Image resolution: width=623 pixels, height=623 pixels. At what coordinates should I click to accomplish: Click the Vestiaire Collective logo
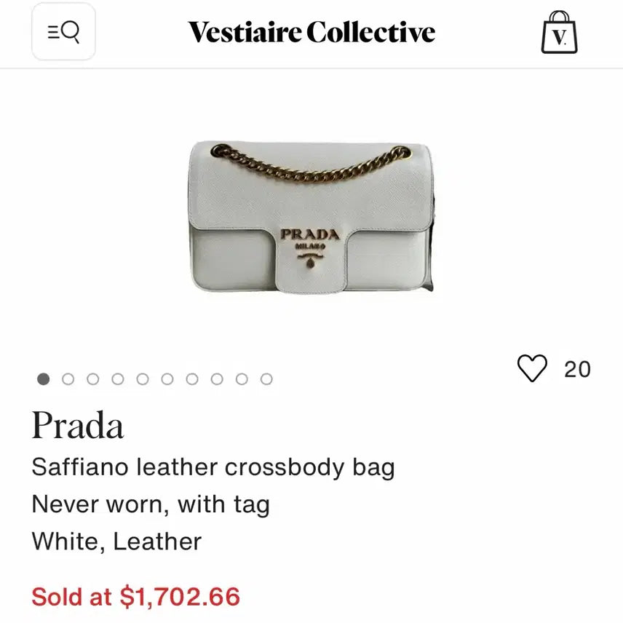click(311, 33)
